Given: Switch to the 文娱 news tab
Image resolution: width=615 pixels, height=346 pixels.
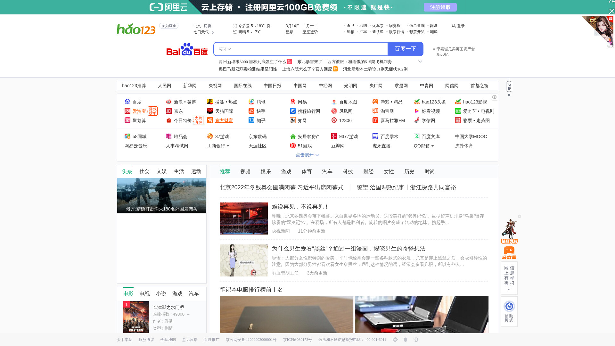Looking at the screenshot, I should [x=161, y=171].
